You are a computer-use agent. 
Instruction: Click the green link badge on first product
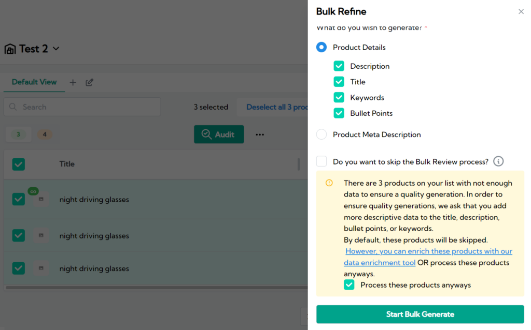33,191
